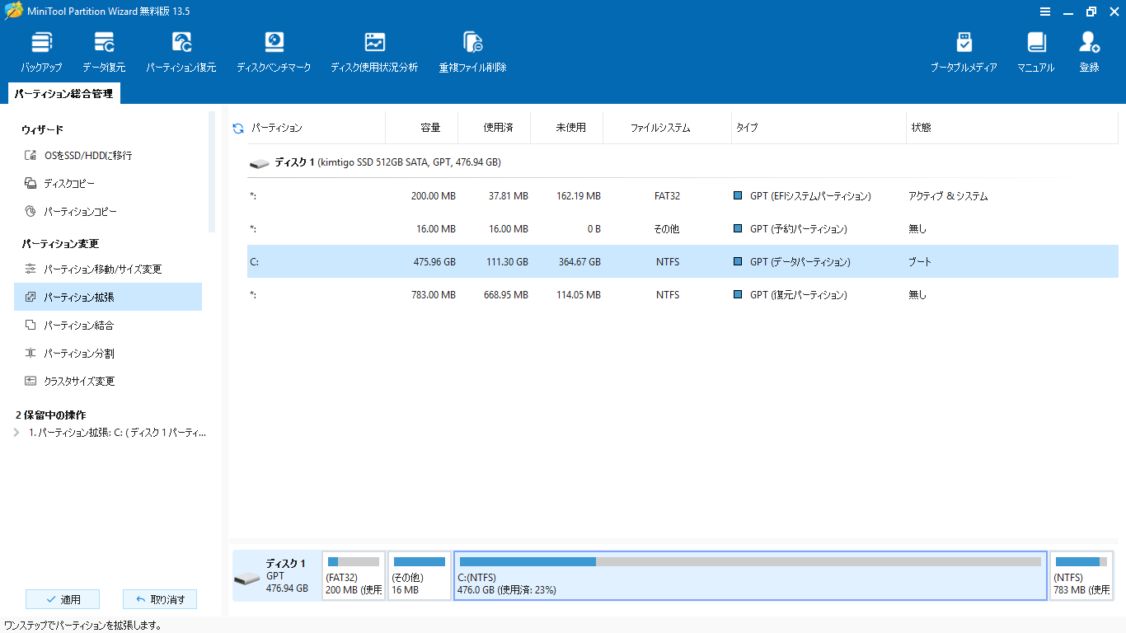The height and width of the screenshot is (633, 1126).
Task: Open the hamburger menu in title bar
Action: tap(1045, 12)
